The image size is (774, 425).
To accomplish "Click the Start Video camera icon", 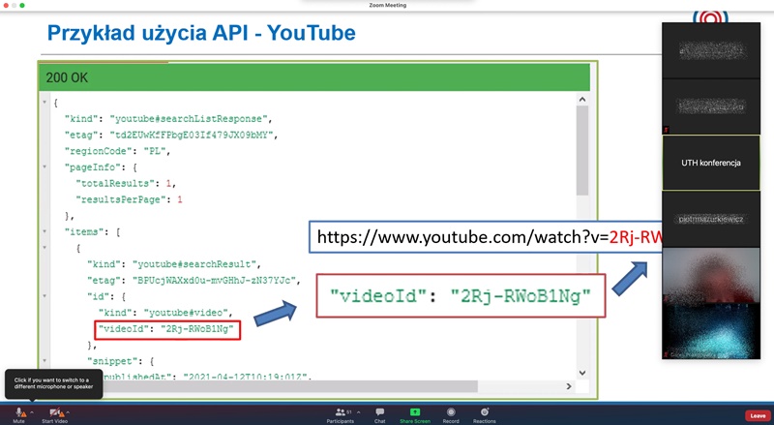I will point(55,413).
